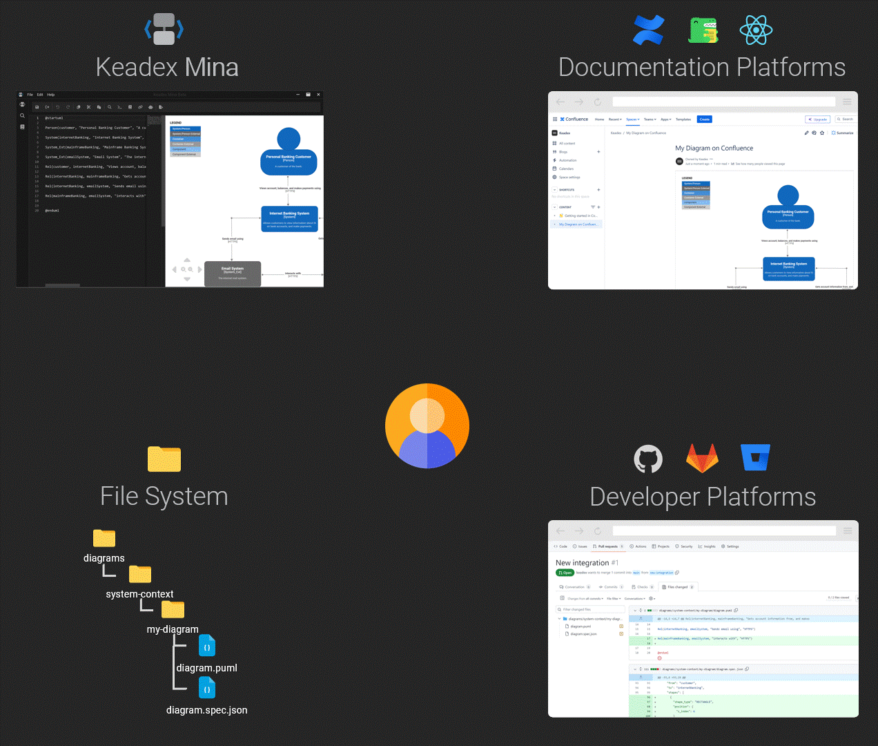
Task: Click the Upgrade button in Confluence
Action: [818, 119]
